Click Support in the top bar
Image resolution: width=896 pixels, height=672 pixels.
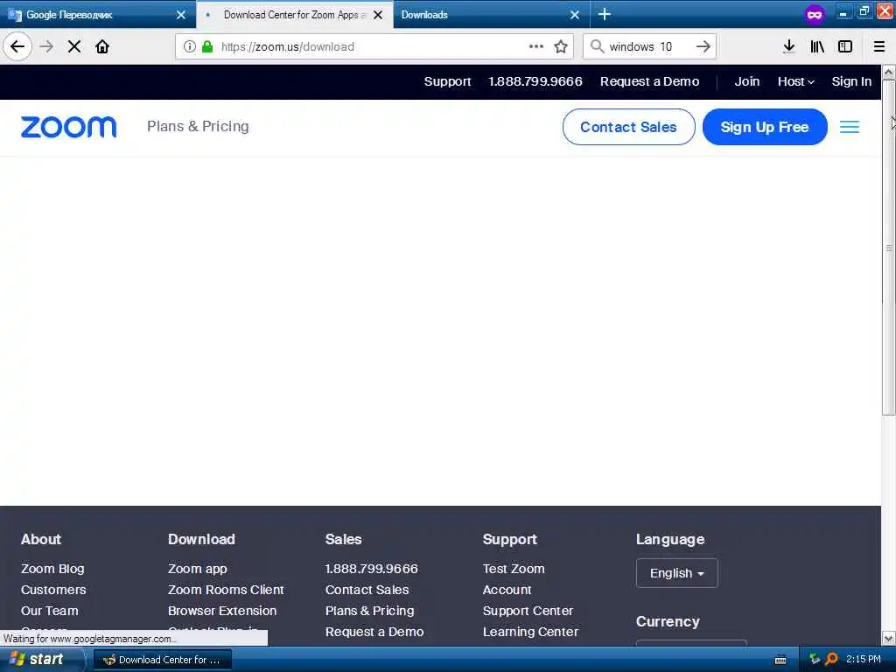447,81
